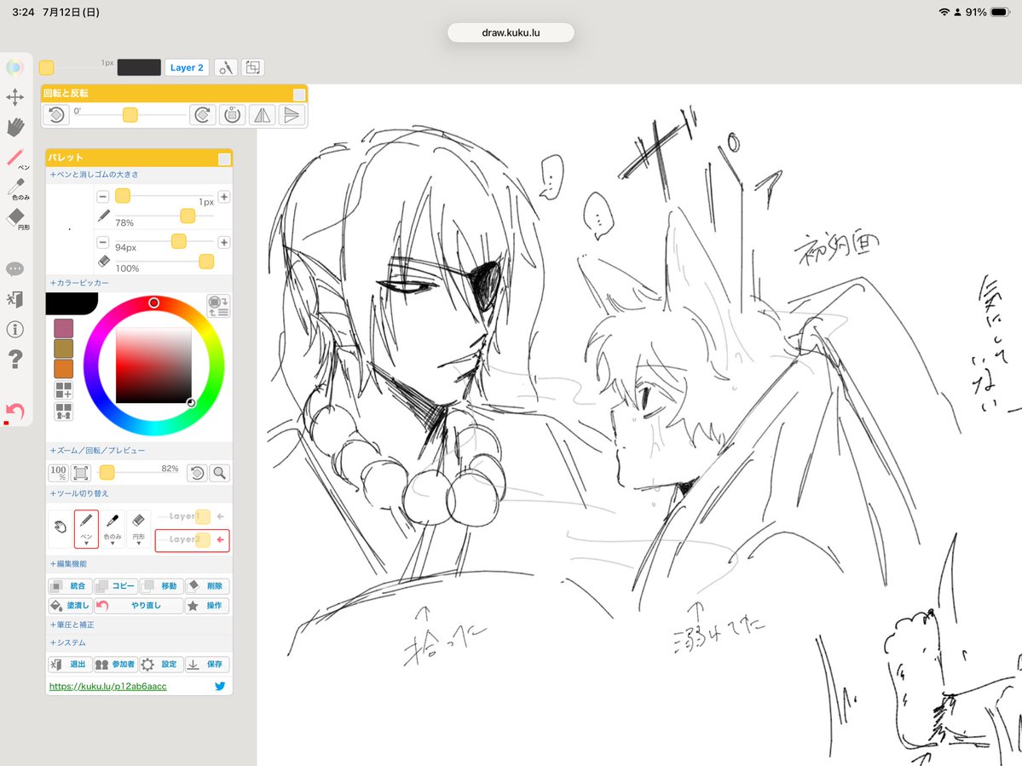Select the 色のみ eyedropper tool in sidebar

click(x=17, y=189)
